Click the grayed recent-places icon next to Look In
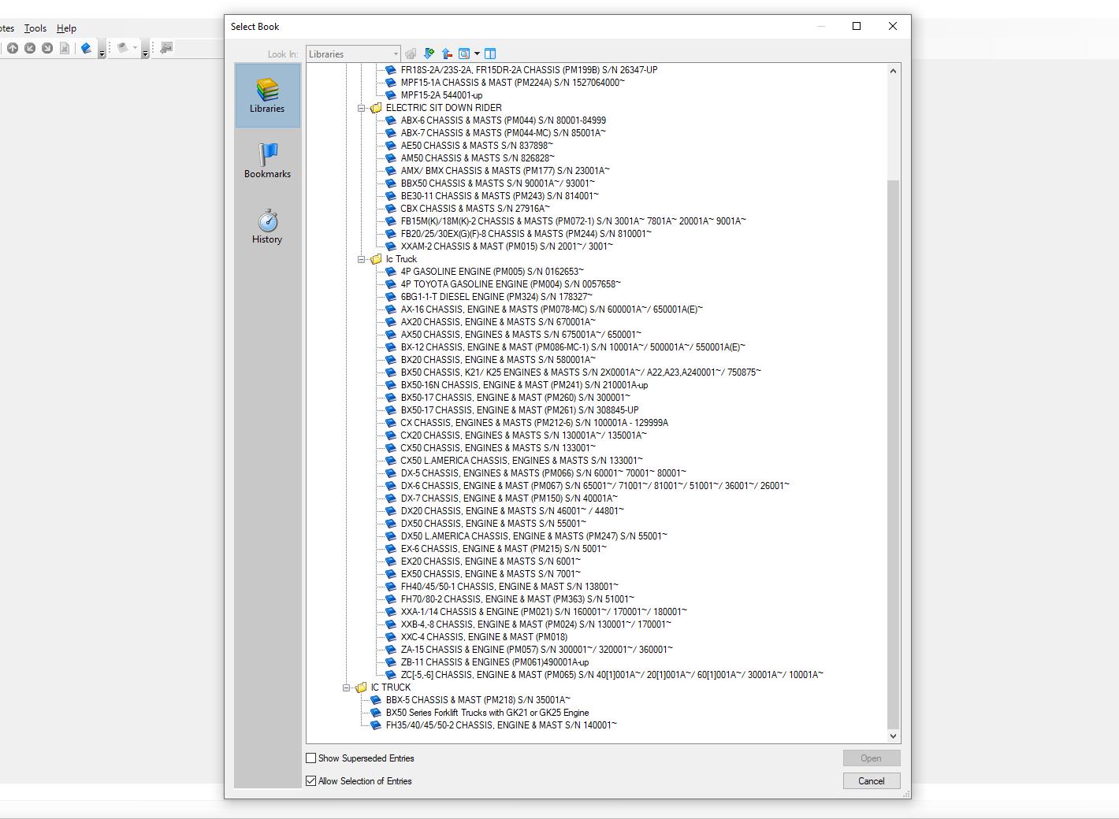Image resolution: width=1119 pixels, height=819 pixels. [411, 54]
